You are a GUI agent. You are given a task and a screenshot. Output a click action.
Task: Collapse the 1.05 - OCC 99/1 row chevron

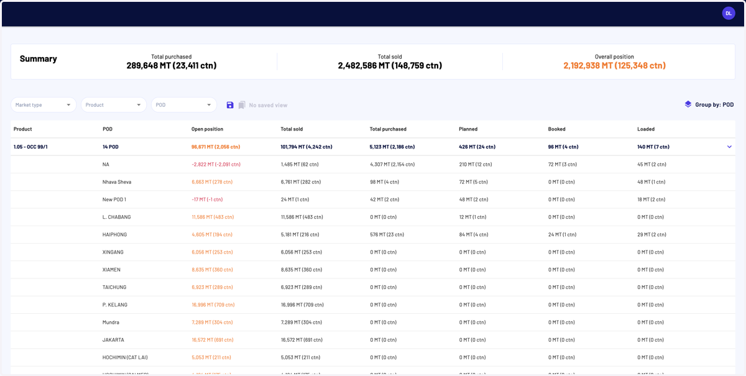[x=729, y=147]
